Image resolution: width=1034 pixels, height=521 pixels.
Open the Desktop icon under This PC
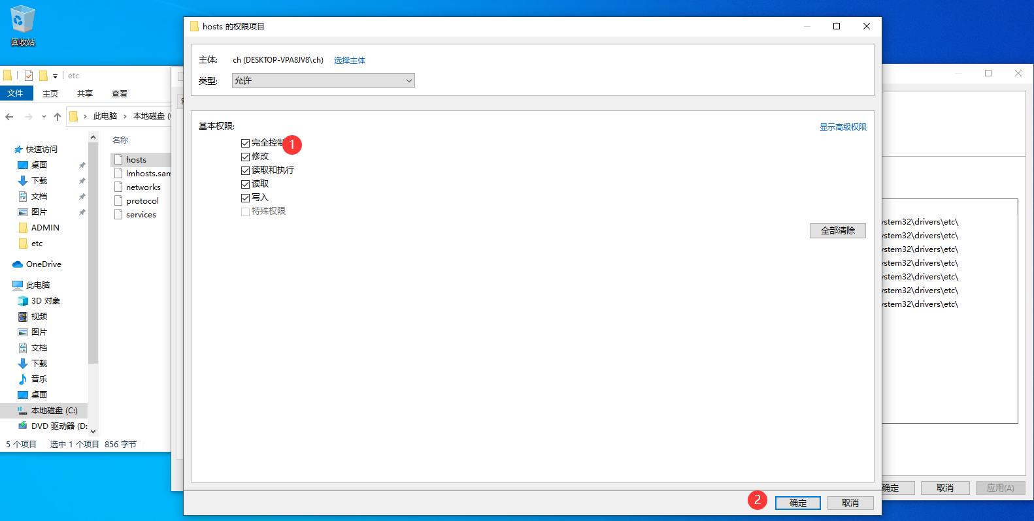pyautogui.click(x=23, y=395)
